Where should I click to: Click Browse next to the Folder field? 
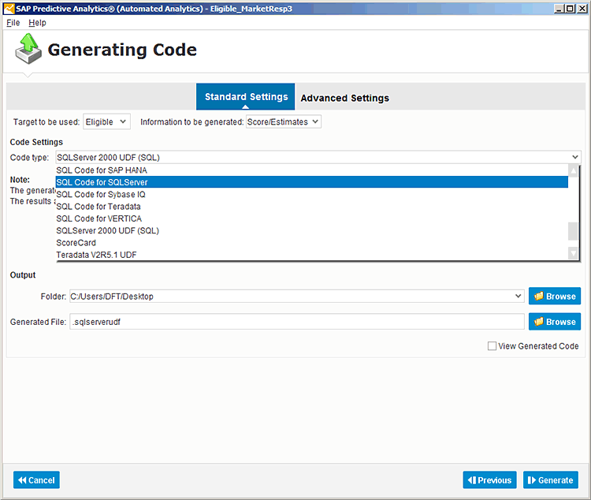pyautogui.click(x=555, y=297)
